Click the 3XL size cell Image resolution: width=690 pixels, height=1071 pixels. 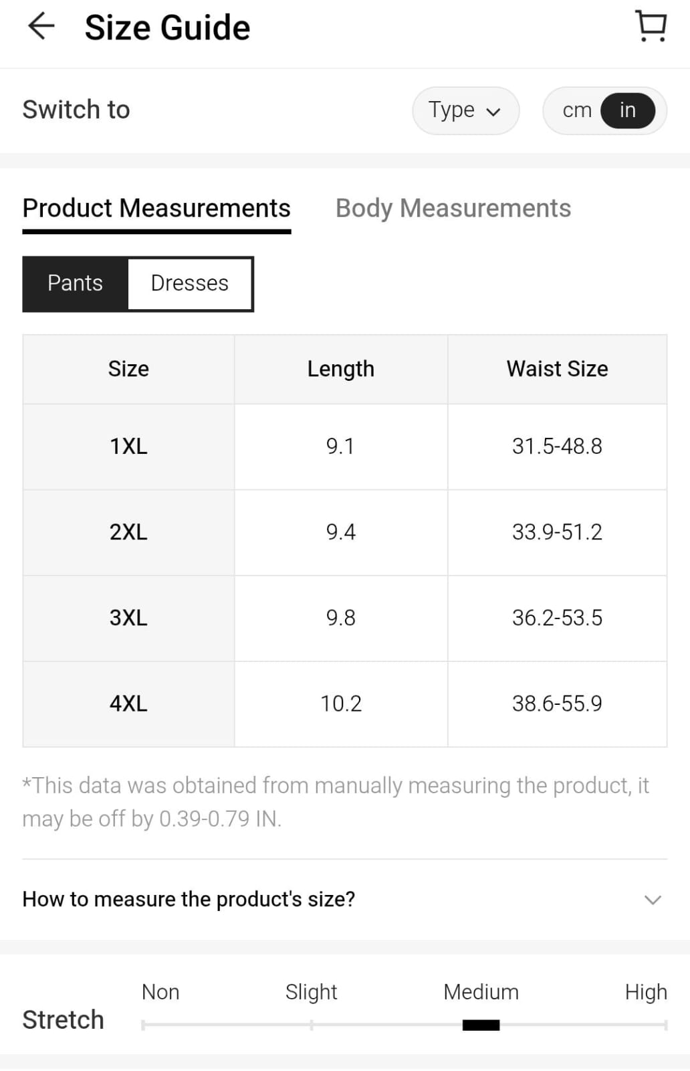(x=128, y=618)
